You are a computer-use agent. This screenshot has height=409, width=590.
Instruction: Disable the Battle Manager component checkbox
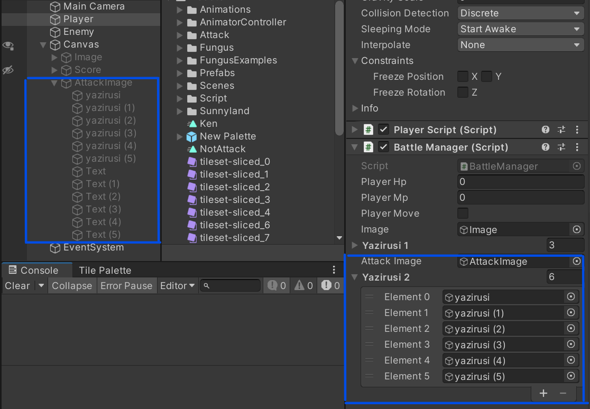383,147
